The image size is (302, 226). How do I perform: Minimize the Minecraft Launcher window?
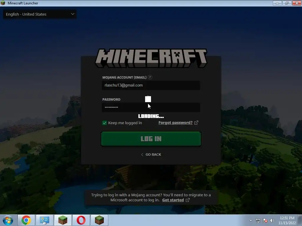(x=277, y=3)
